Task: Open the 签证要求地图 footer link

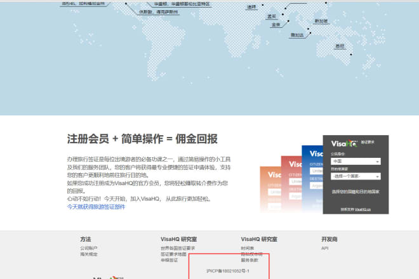Action: pos(173,254)
